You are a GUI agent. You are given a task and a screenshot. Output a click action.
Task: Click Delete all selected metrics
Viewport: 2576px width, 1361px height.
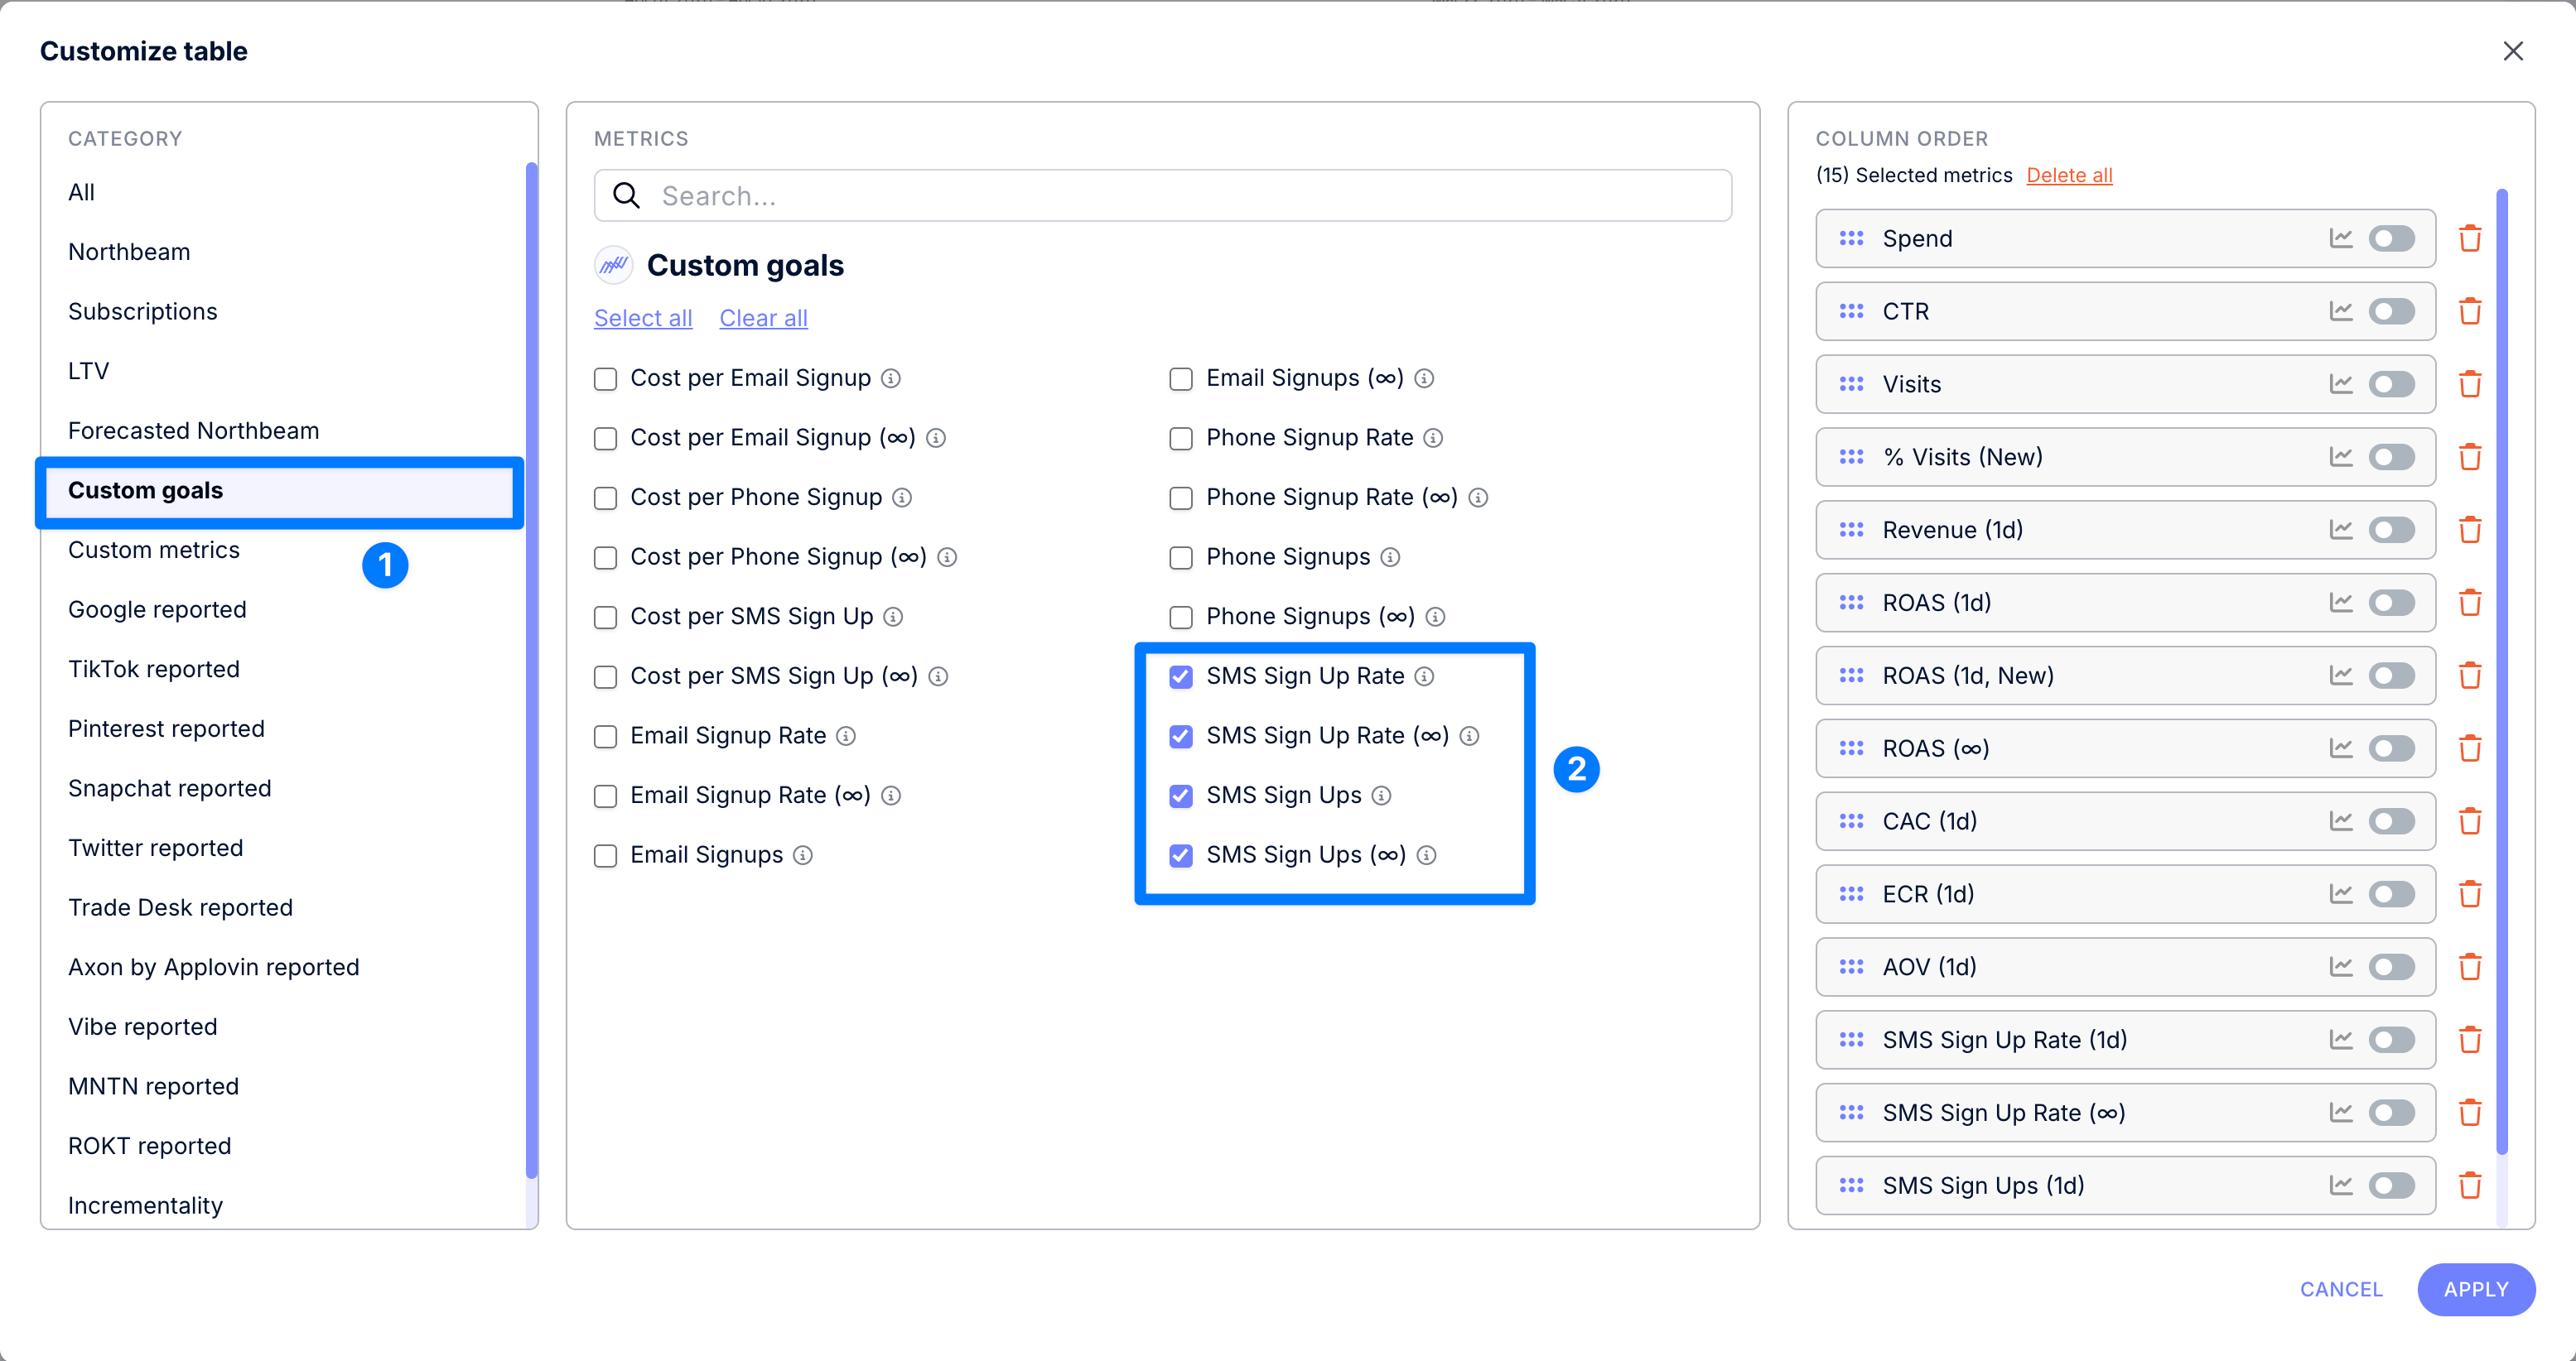coord(2069,175)
